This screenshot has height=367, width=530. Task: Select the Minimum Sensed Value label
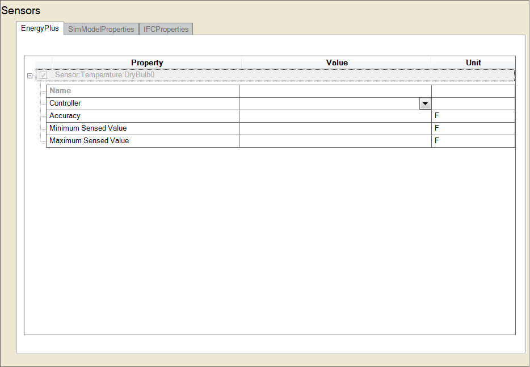click(88, 128)
